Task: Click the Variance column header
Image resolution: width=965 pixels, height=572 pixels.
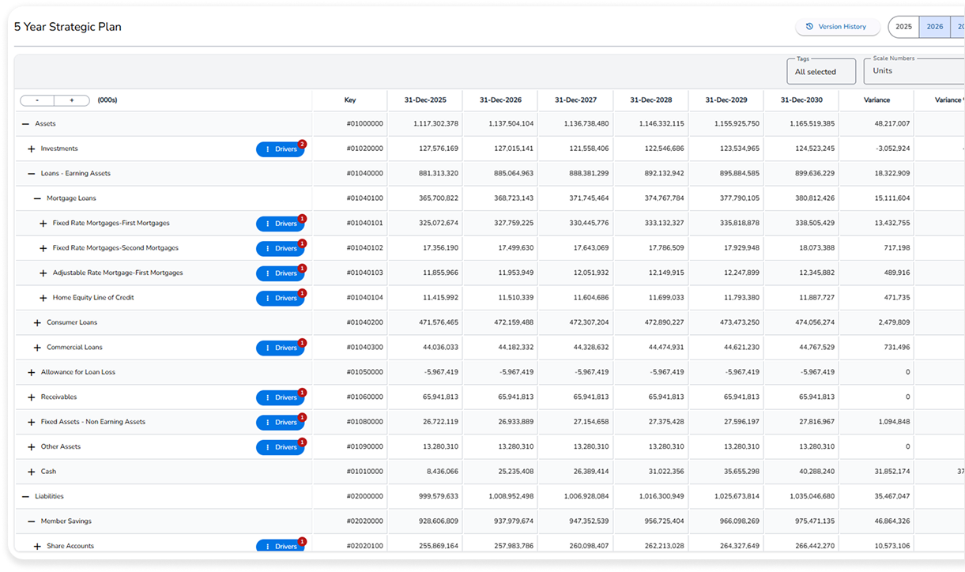Action: tap(876, 100)
